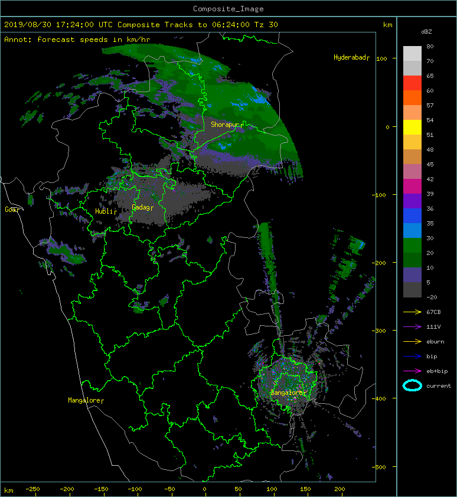
Task: Click the -50 horizontal axis tick label
Action: 169,489
